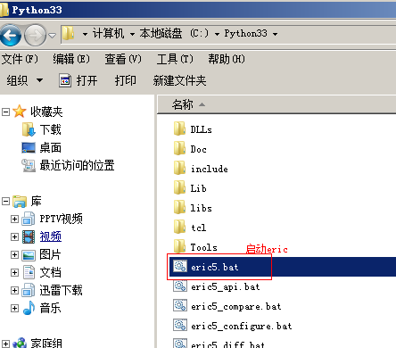Expand the dropdown arrow after Python33
The width and height of the screenshot is (396, 348).
click(276, 34)
